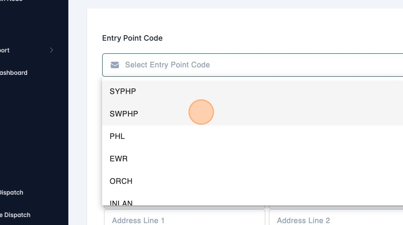The width and height of the screenshot is (403, 225).
Task: Click the envelope icon in Entry Point Code field
Action: 115,65
